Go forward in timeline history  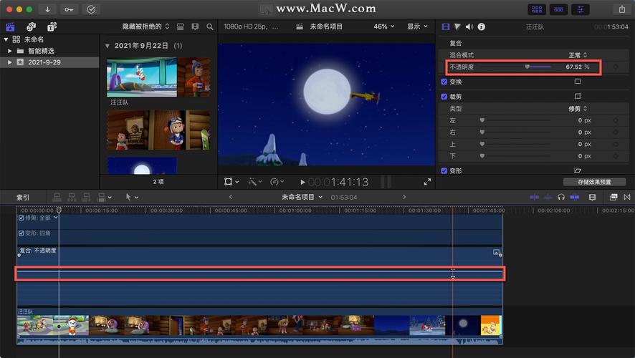pyautogui.click(x=404, y=197)
